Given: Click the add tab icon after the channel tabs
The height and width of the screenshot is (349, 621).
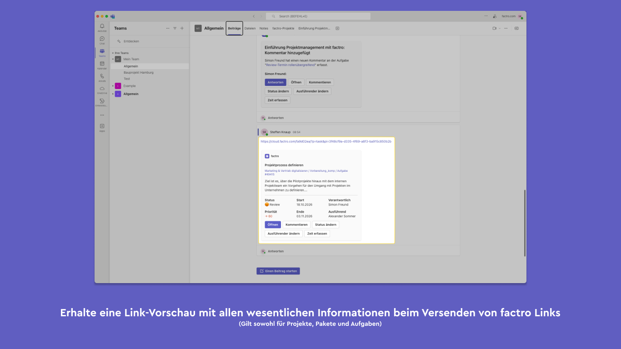Looking at the screenshot, I should click(x=337, y=28).
